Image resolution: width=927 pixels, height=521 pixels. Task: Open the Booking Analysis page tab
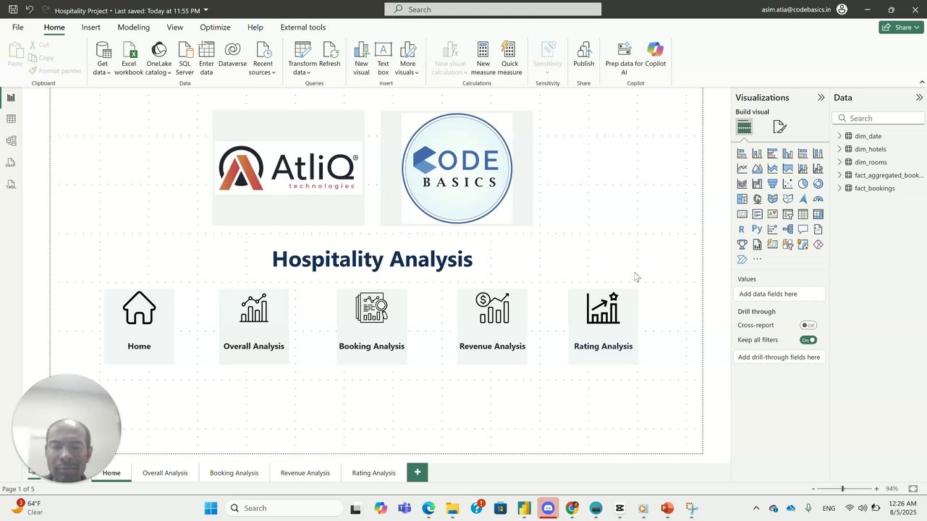coord(234,473)
